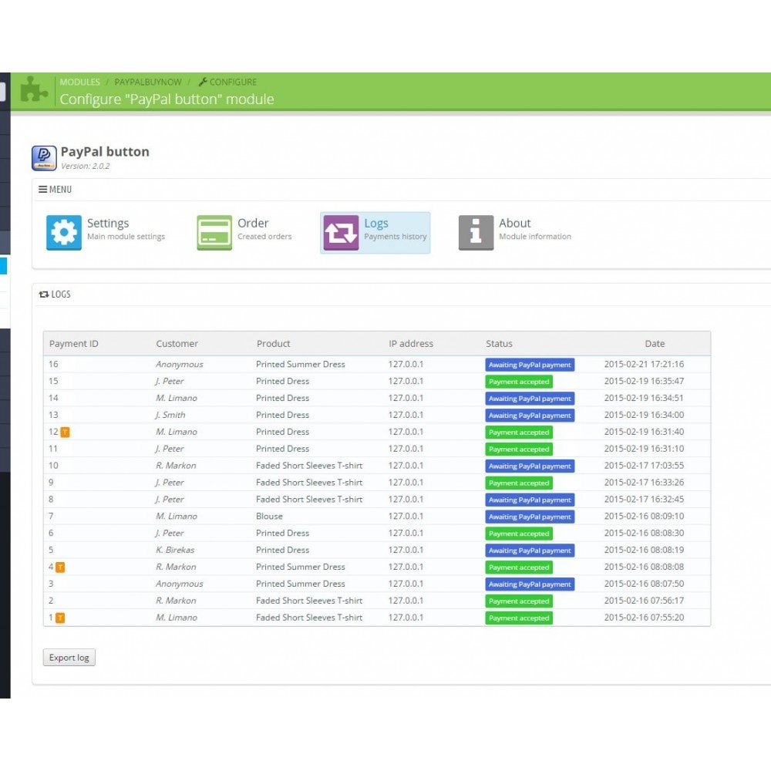Image resolution: width=771 pixels, height=771 pixels.
Task: Click Awaiting PayPal payment badge for payment 7
Action: [x=530, y=517]
